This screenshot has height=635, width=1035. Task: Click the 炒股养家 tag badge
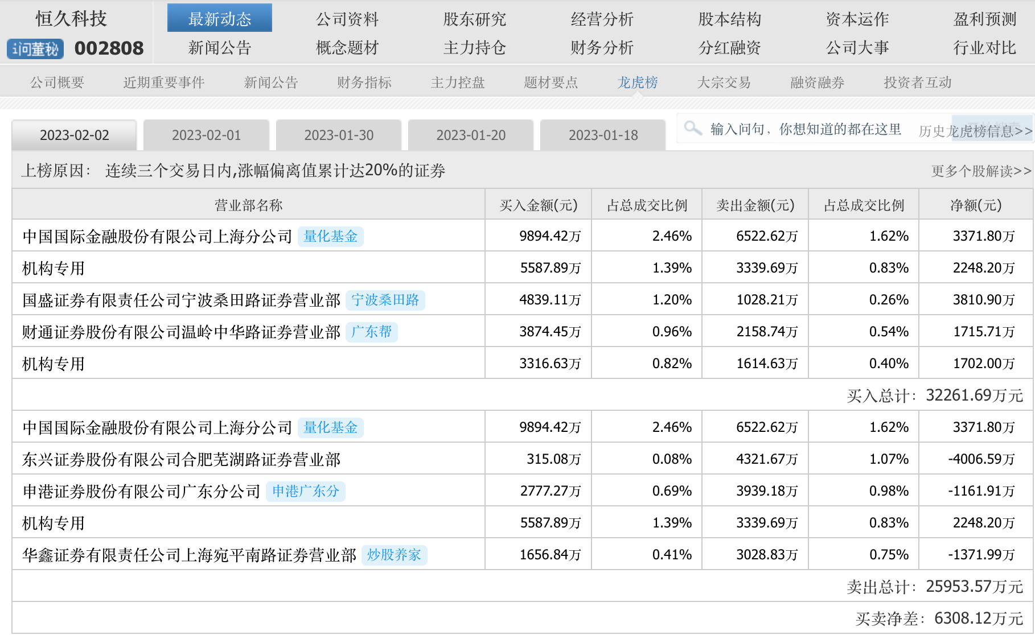(394, 555)
